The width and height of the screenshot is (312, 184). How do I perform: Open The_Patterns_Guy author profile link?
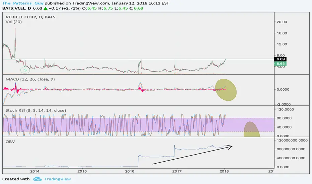pos(23,3)
